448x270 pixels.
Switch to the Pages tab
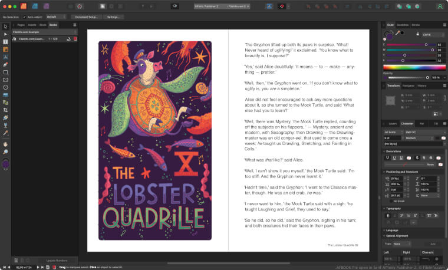pyautogui.click(x=21, y=25)
